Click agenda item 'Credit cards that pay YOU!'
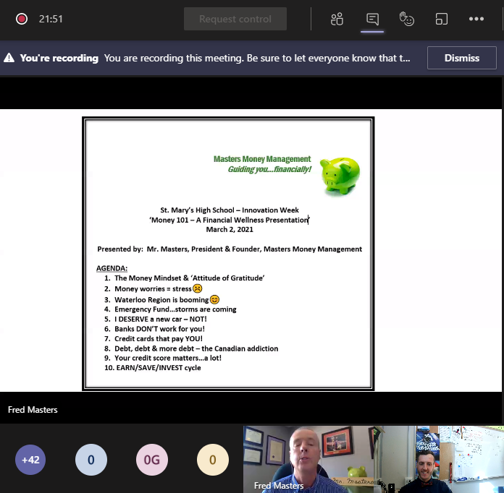The width and height of the screenshot is (504, 493). coord(159,338)
